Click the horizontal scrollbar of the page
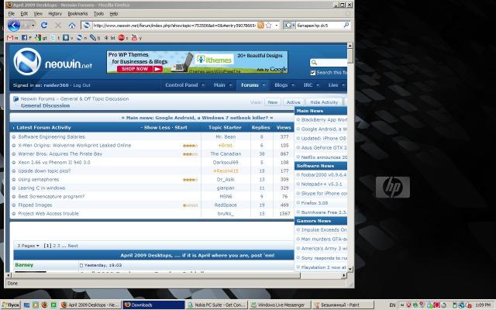496x310 pixels. coord(156,276)
